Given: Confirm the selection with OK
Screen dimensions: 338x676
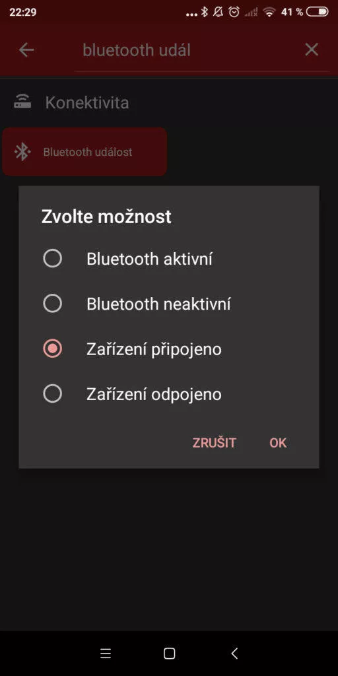Looking at the screenshot, I should (x=278, y=443).
